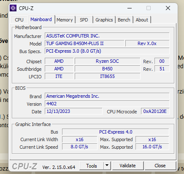
Task: Switch to the Bench tab
Action: 124,20
